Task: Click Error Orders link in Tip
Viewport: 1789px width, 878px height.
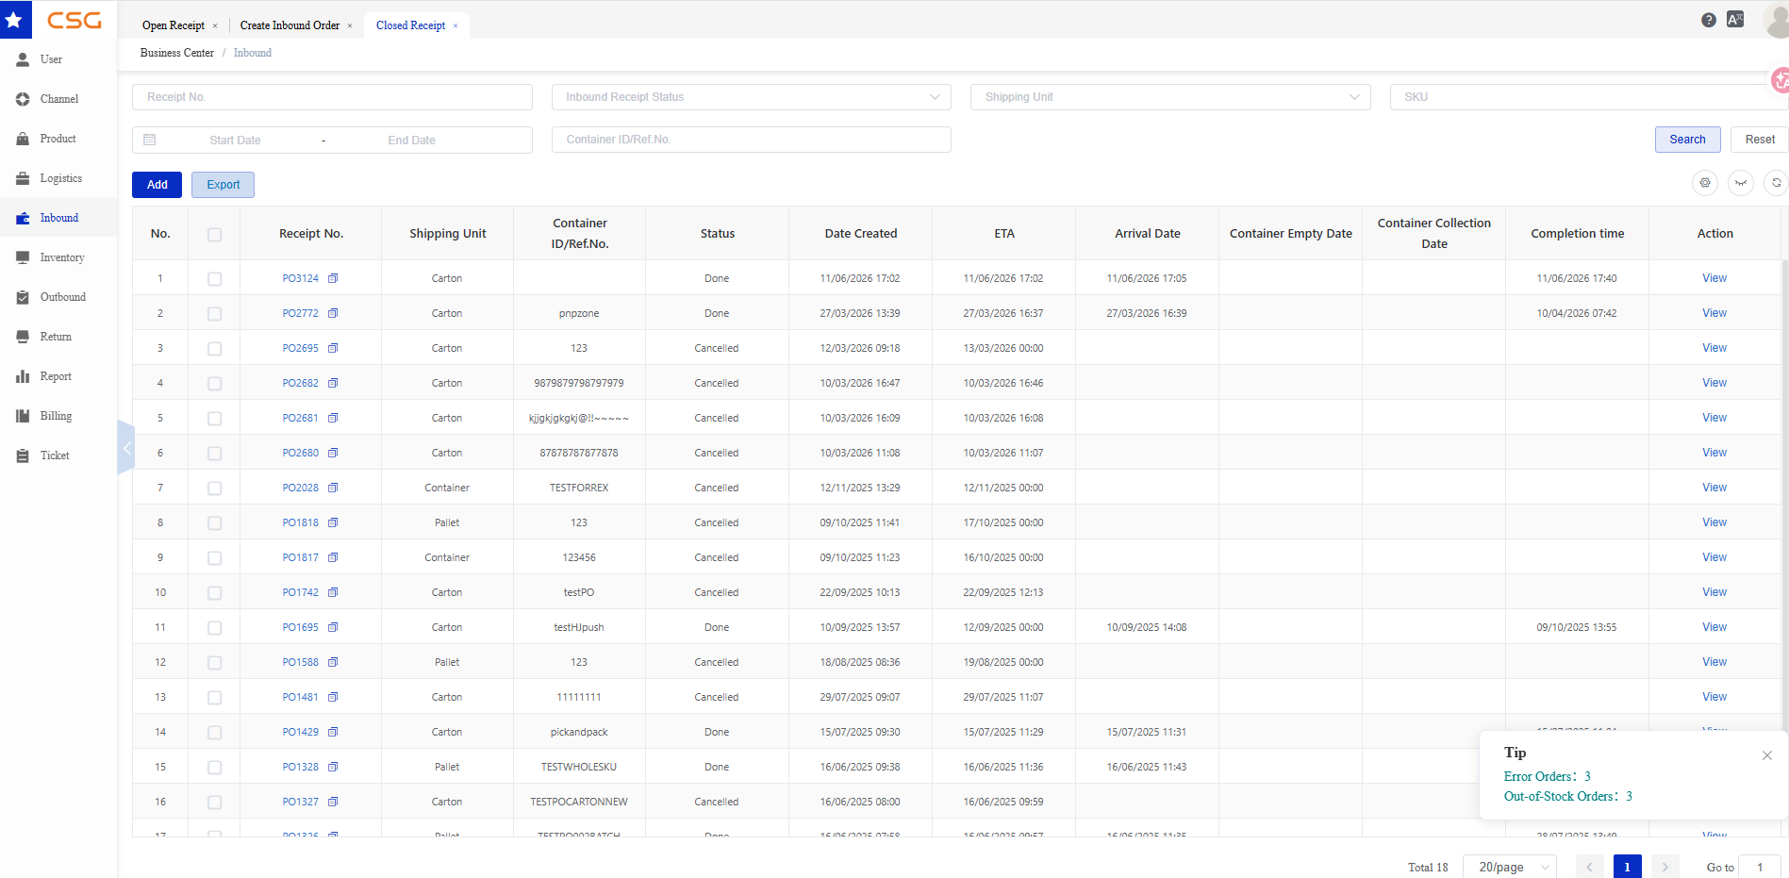Action: tap(1548, 776)
